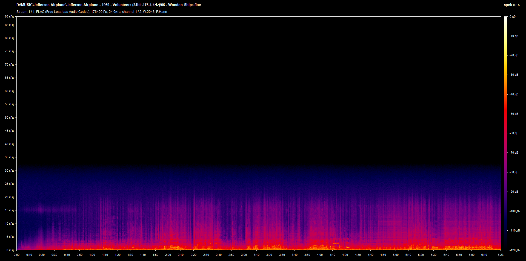Click the 15 кГц frequency label
526x261 pixels.
coord(9,210)
